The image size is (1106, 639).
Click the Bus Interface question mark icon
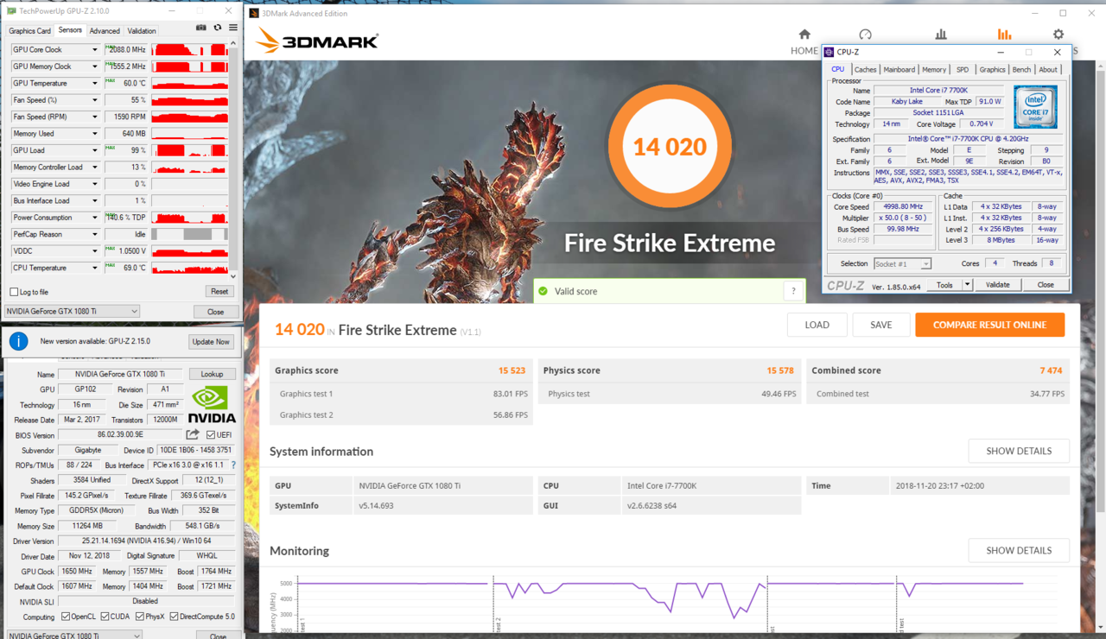point(233,465)
